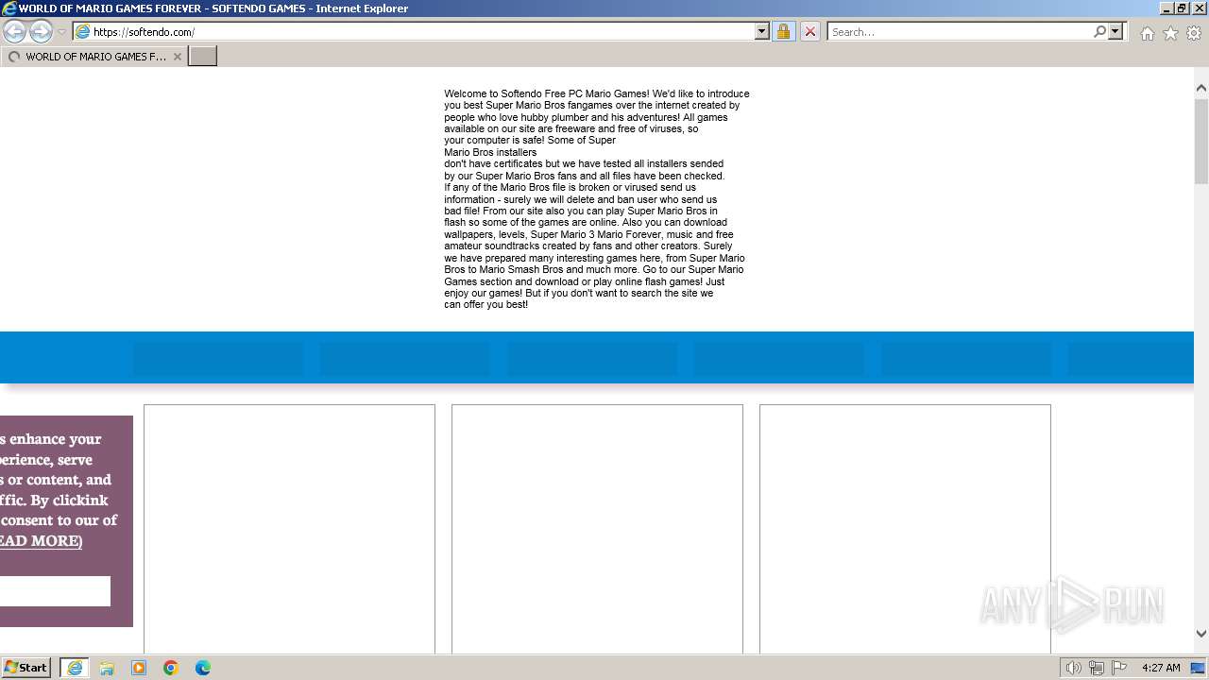Click the page scrollbar up arrow
The image size is (1209, 680).
[x=1201, y=88]
